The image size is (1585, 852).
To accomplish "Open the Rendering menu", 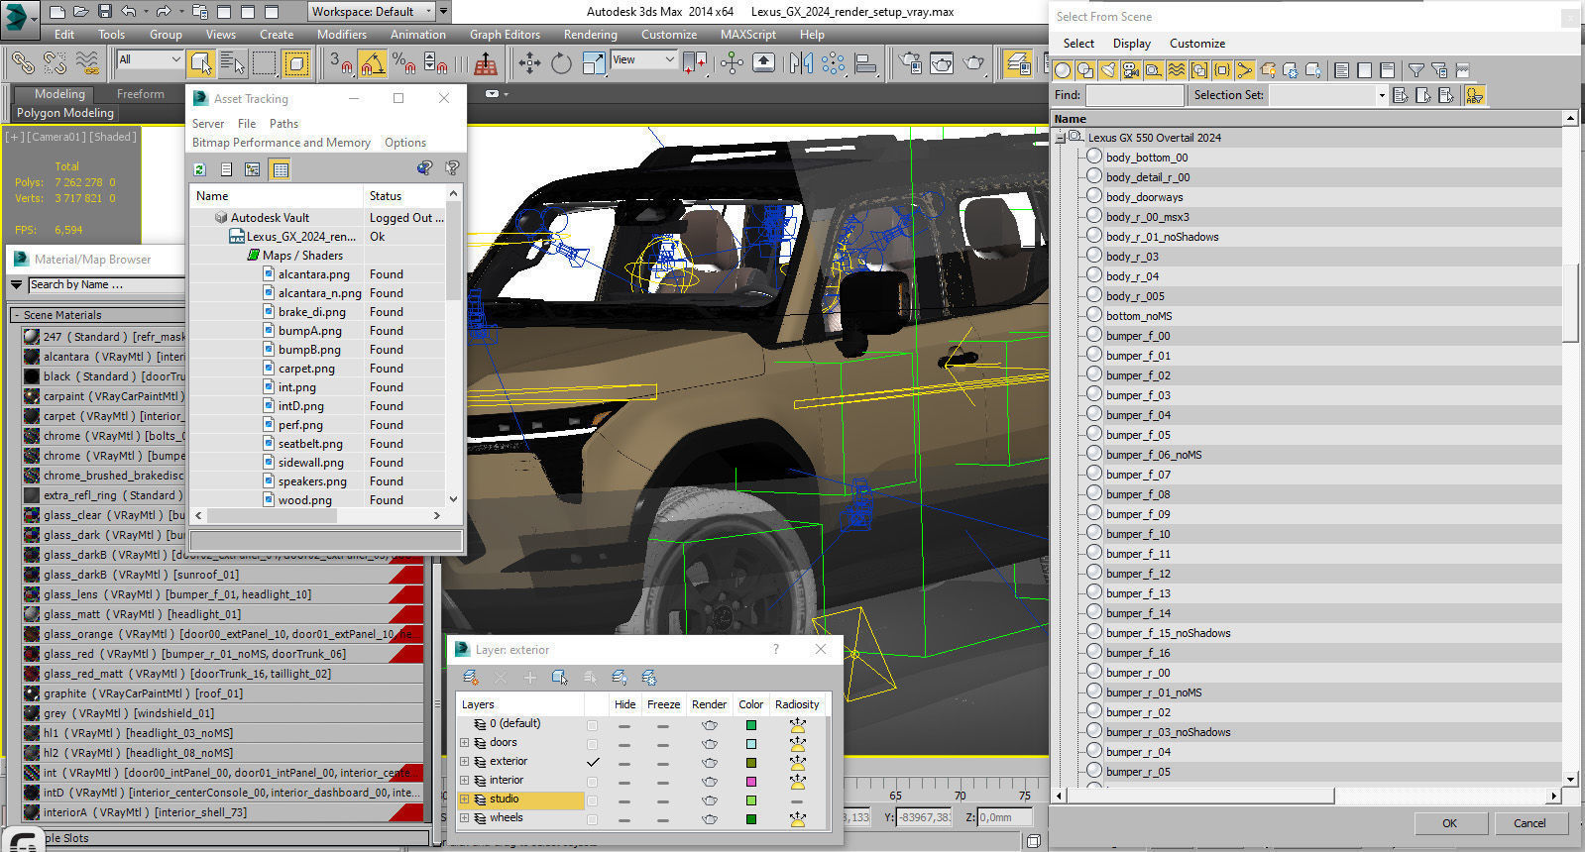I will pos(591,34).
